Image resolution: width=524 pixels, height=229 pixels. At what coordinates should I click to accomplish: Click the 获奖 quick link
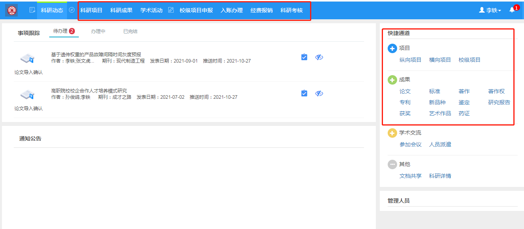405,113
